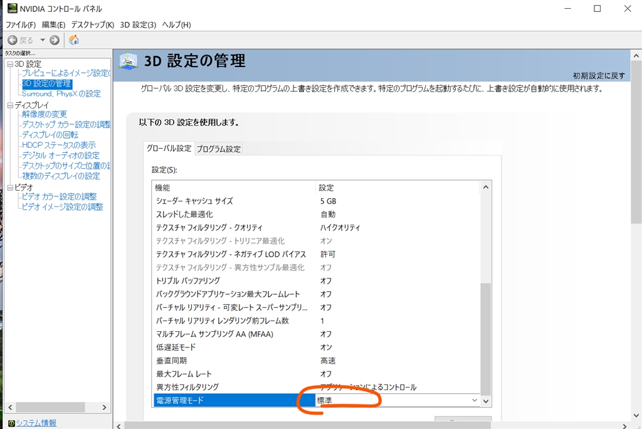
Task: Select テクスチャ フィルタリング - ネガティブ LOD バイアス row
Action: (x=316, y=255)
